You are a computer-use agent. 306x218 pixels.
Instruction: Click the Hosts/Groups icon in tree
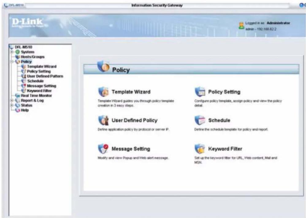(18, 57)
